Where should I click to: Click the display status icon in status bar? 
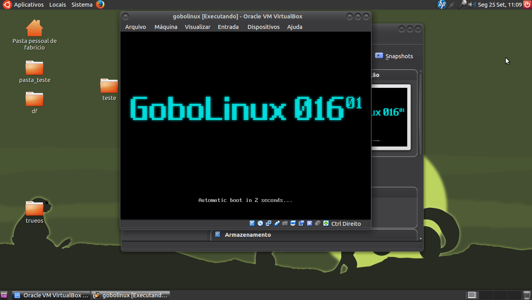[x=293, y=223]
